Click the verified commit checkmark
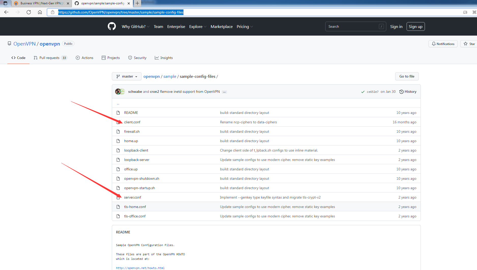This screenshot has width=477, height=270. 363,92
